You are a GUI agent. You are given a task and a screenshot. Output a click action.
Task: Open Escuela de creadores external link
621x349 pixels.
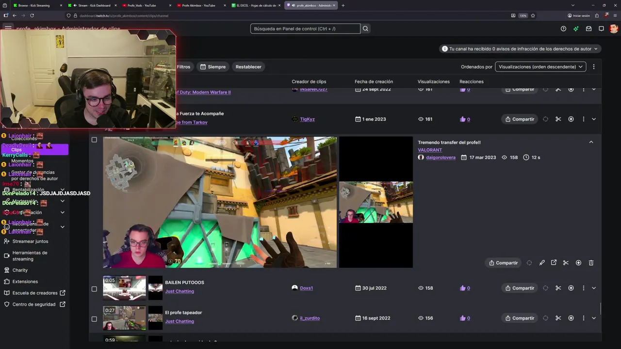coord(34,293)
